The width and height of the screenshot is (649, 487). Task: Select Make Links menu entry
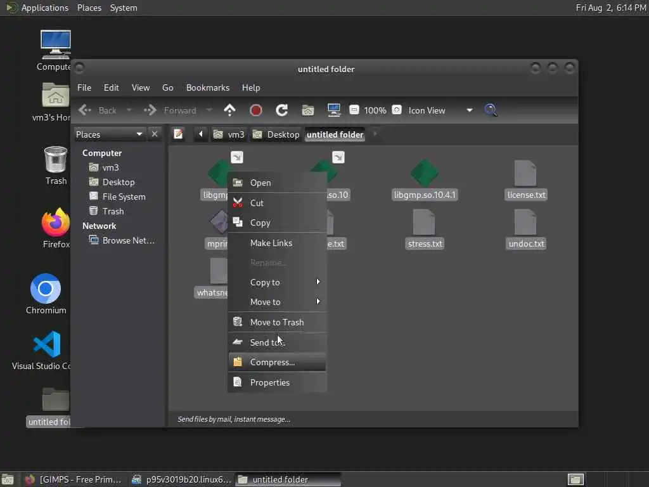pos(277,243)
